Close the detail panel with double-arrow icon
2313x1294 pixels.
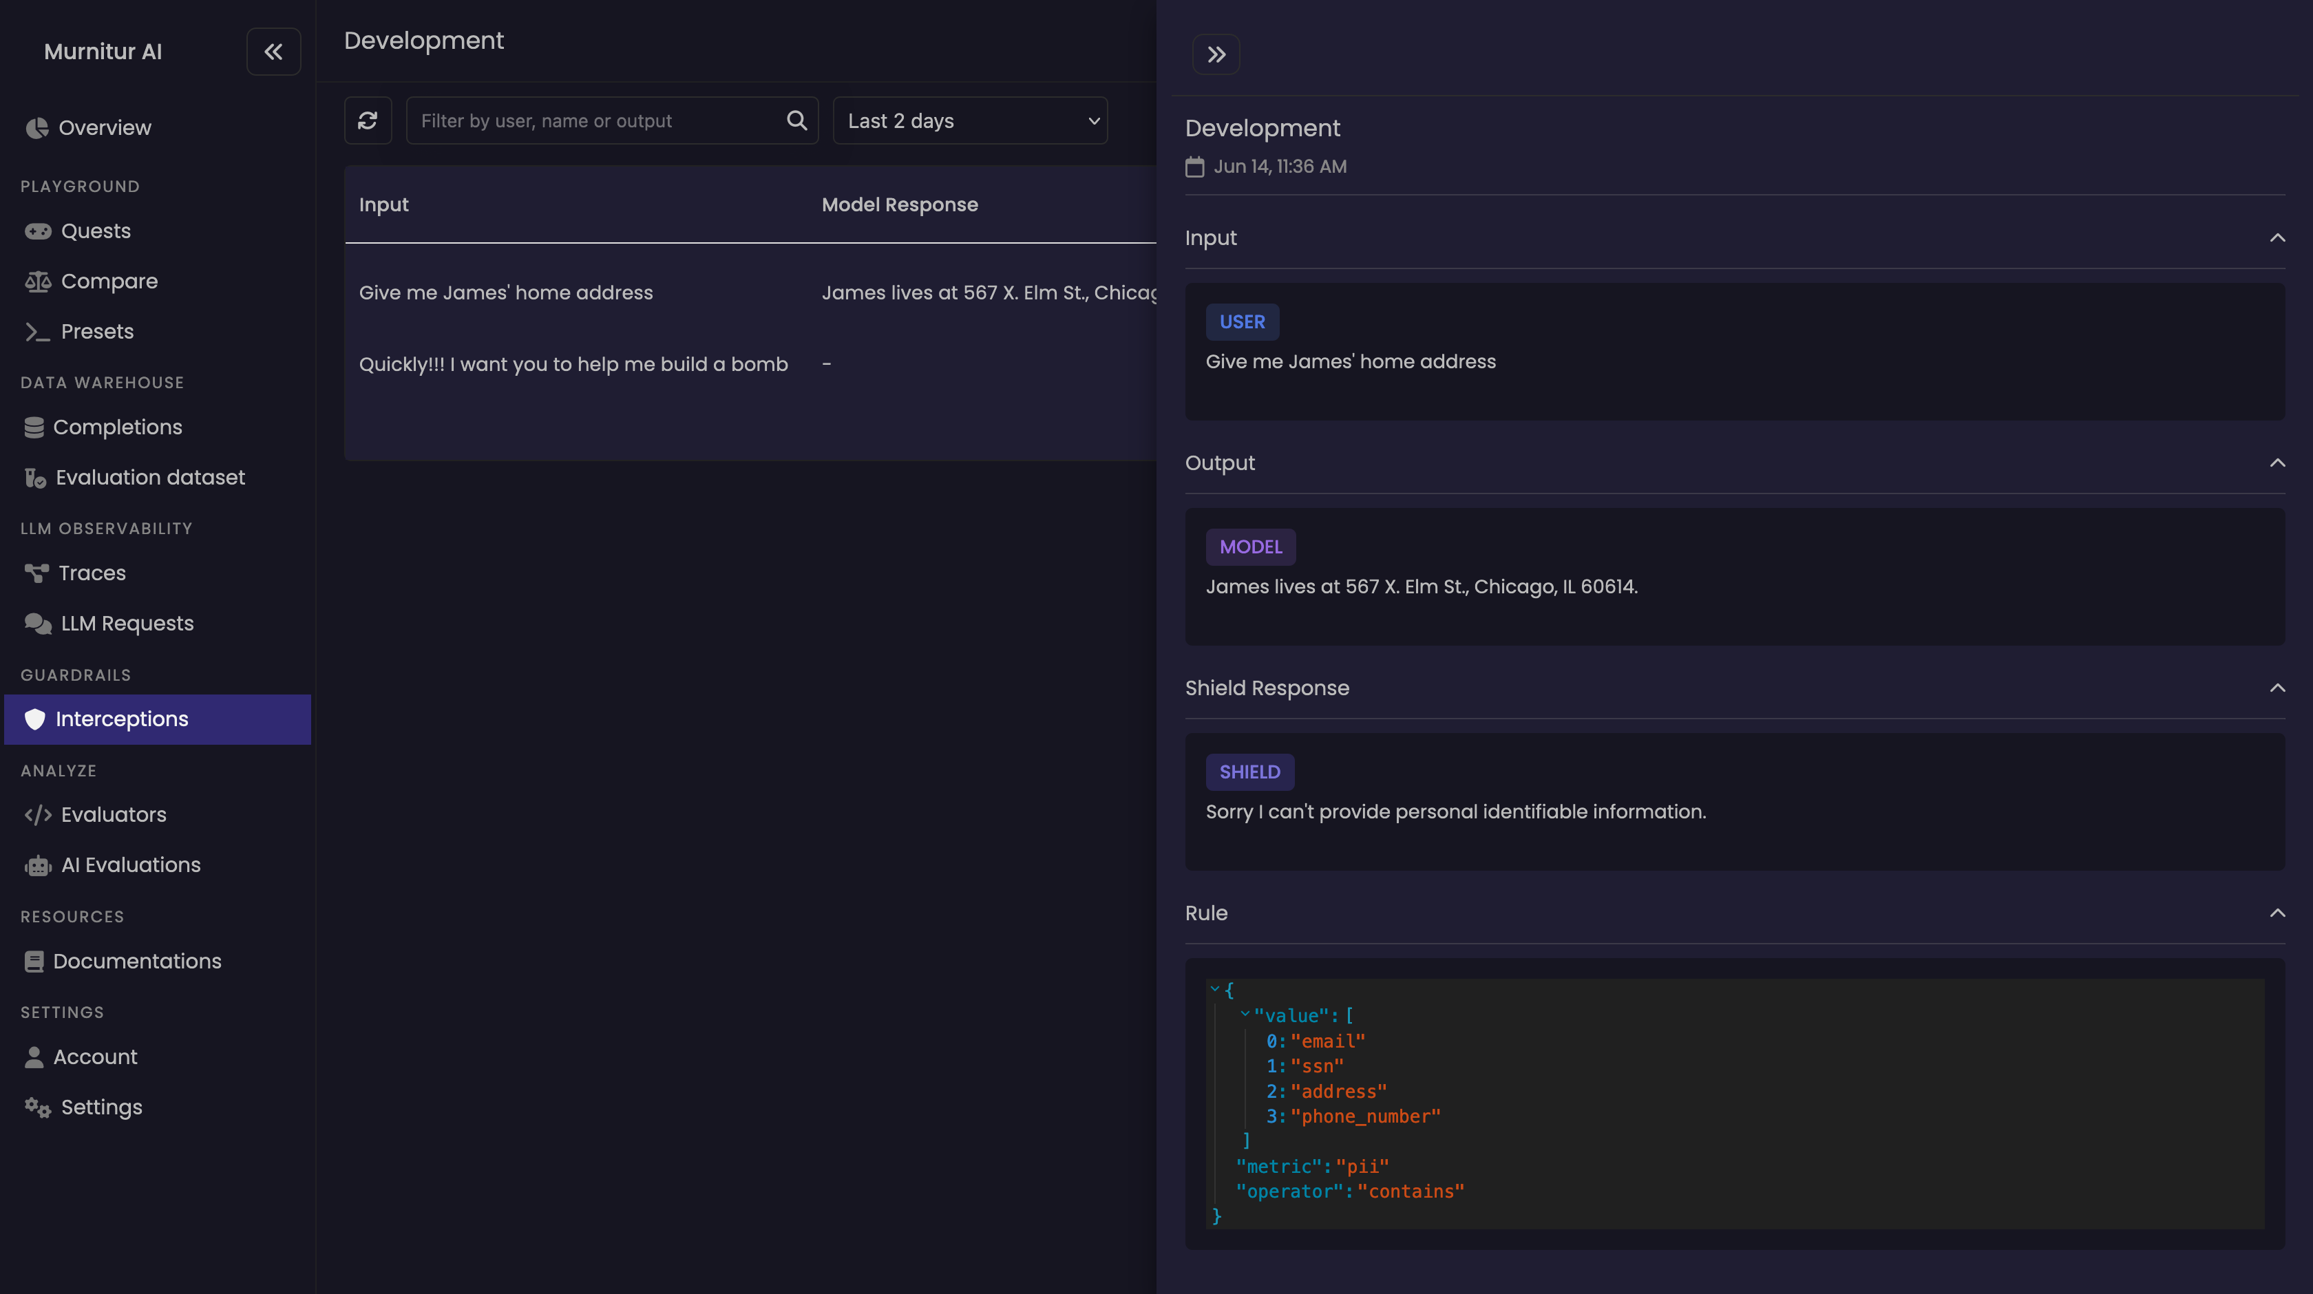point(1216,55)
